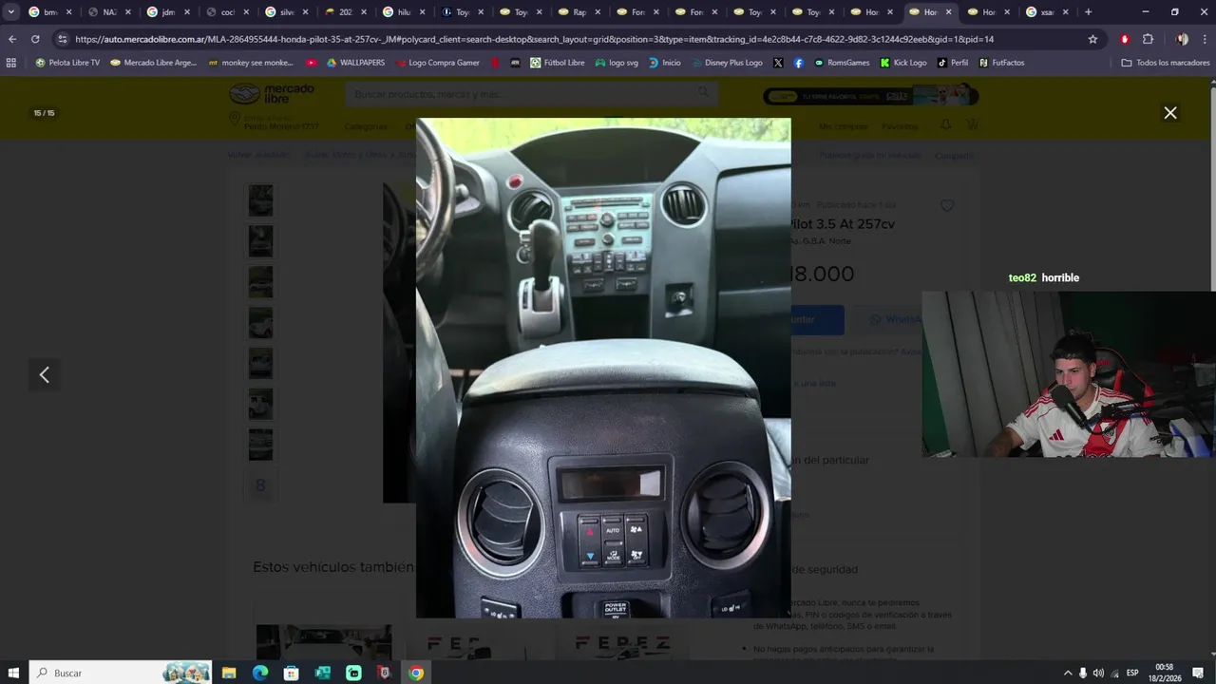Open the volume control tray icon
The height and width of the screenshot is (684, 1216).
1098,673
